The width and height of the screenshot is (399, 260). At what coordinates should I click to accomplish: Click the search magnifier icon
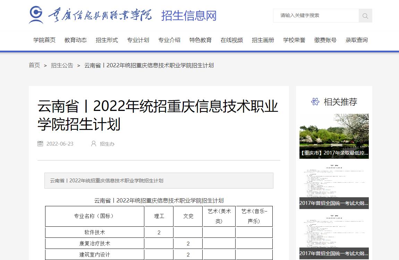(365, 16)
